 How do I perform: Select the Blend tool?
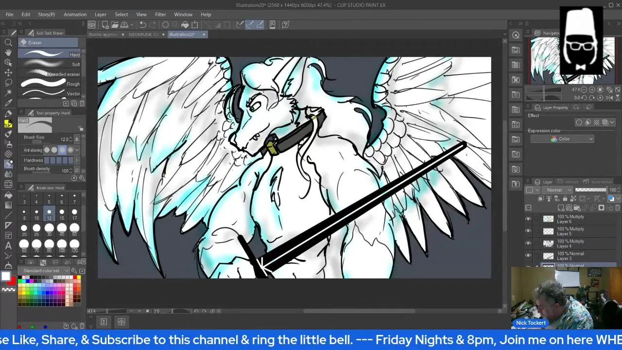click(8, 174)
